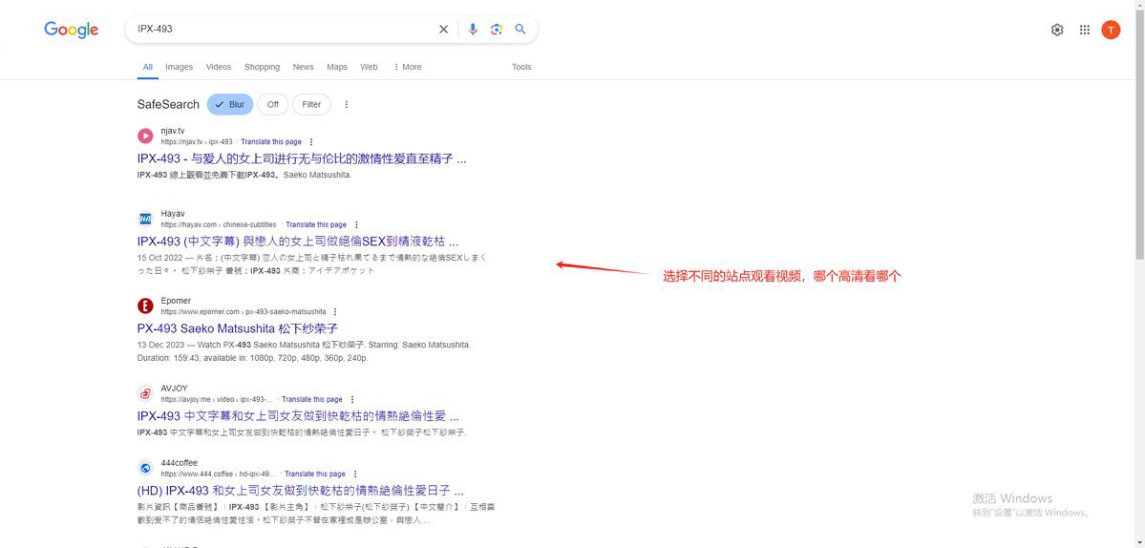Image resolution: width=1145 pixels, height=548 pixels.
Task: Translate the 444coffee result page
Action: tap(315, 474)
